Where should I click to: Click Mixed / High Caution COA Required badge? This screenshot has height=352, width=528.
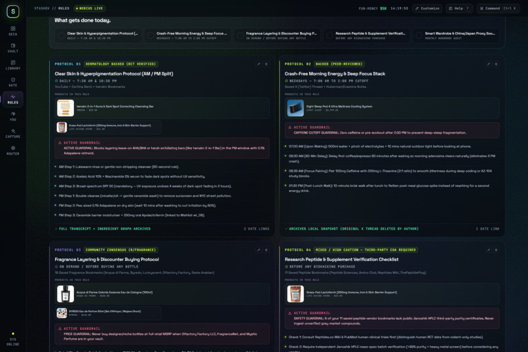coord(366,250)
